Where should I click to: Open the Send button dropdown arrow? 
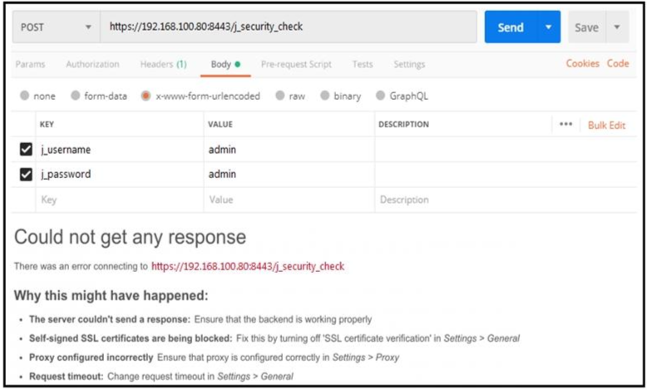click(x=548, y=27)
